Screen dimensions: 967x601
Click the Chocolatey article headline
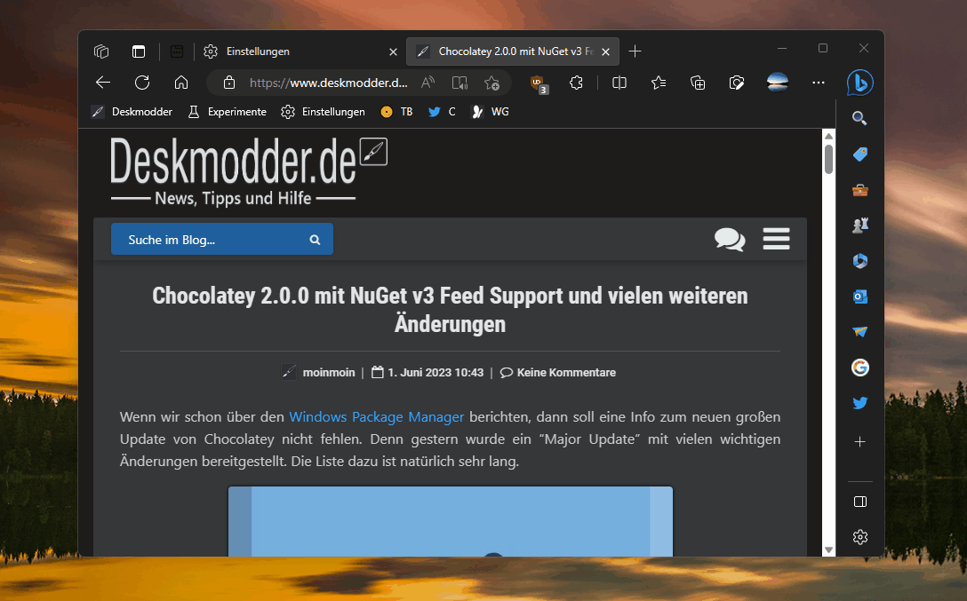click(x=451, y=310)
